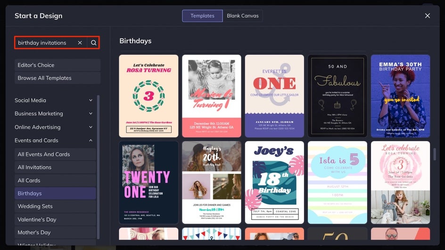The height and width of the screenshot is (250, 445).
Task: Close the Start a Design dialog
Action: (428, 16)
